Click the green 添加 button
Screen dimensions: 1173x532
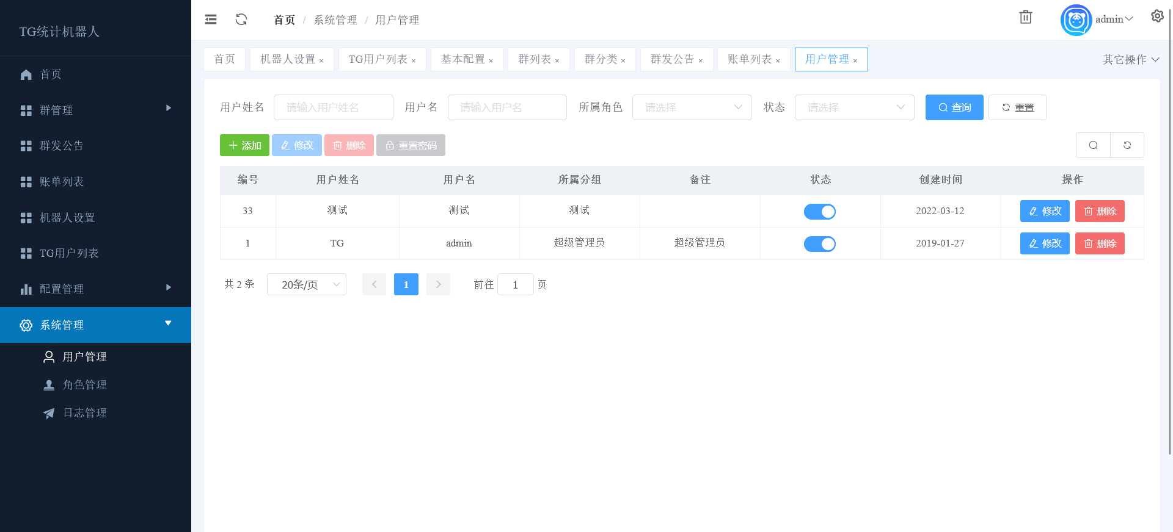coord(244,145)
